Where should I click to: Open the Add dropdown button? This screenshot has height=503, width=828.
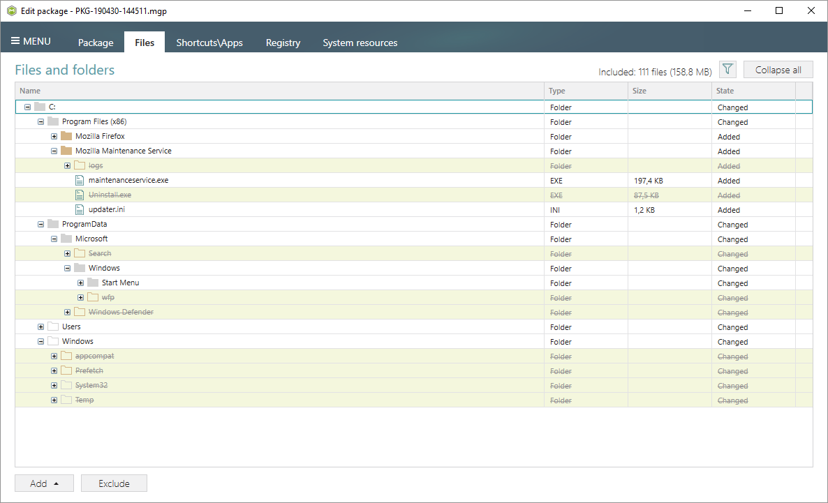pyautogui.click(x=45, y=483)
